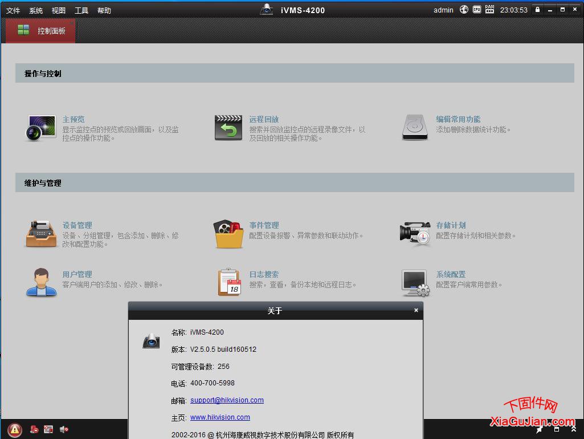Image resolution: width=584 pixels, height=439 pixels.
Task: Lock the client with the padlock icon
Action: tap(537, 10)
